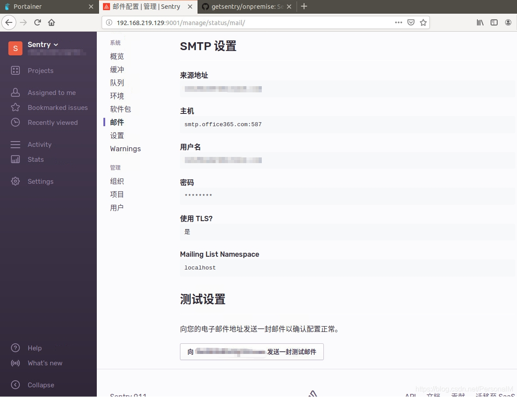Expand the Sentry organization dropdown
517x397 pixels.
coord(43,44)
